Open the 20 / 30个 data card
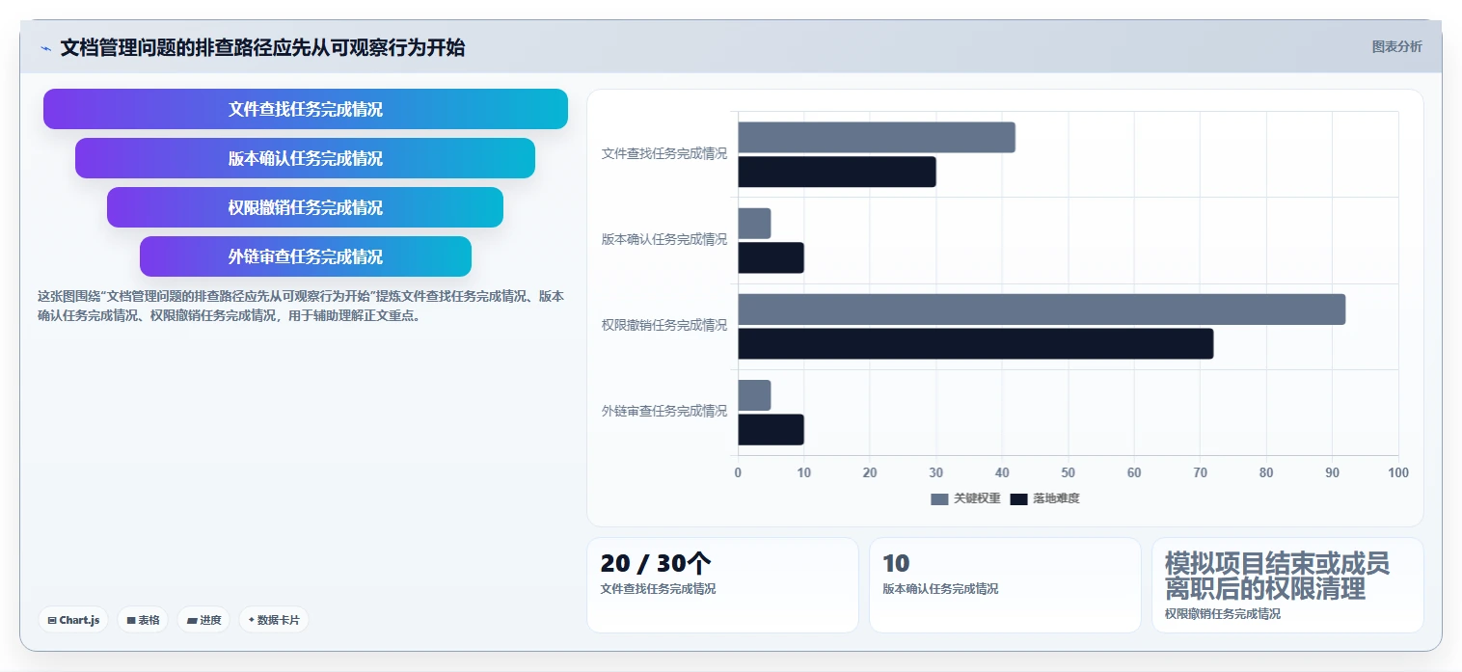Screen dimensions: 1462x672 tap(722, 585)
